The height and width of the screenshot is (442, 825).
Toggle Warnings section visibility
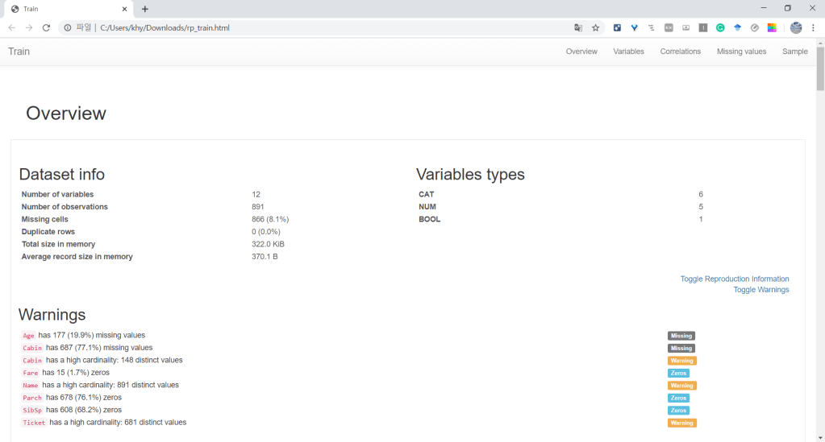coord(760,290)
